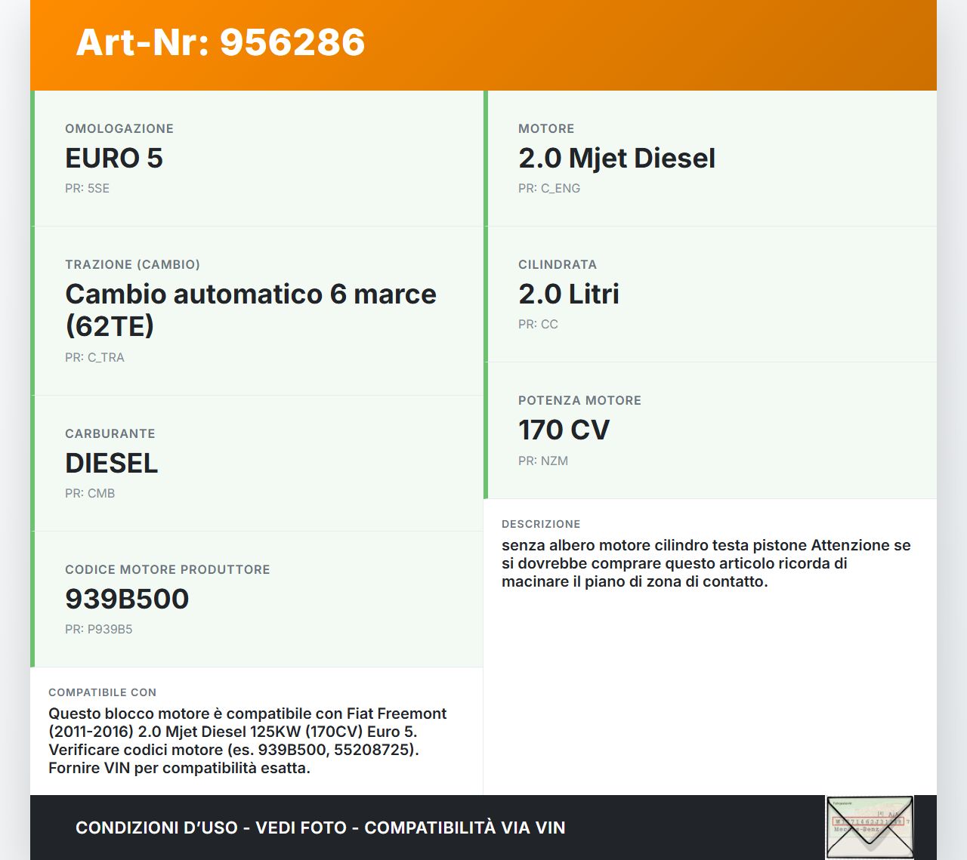The height and width of the screenshot is (860, 967).
Task: Select the 170 CV potenza value
Action: (x=564, y=430)
